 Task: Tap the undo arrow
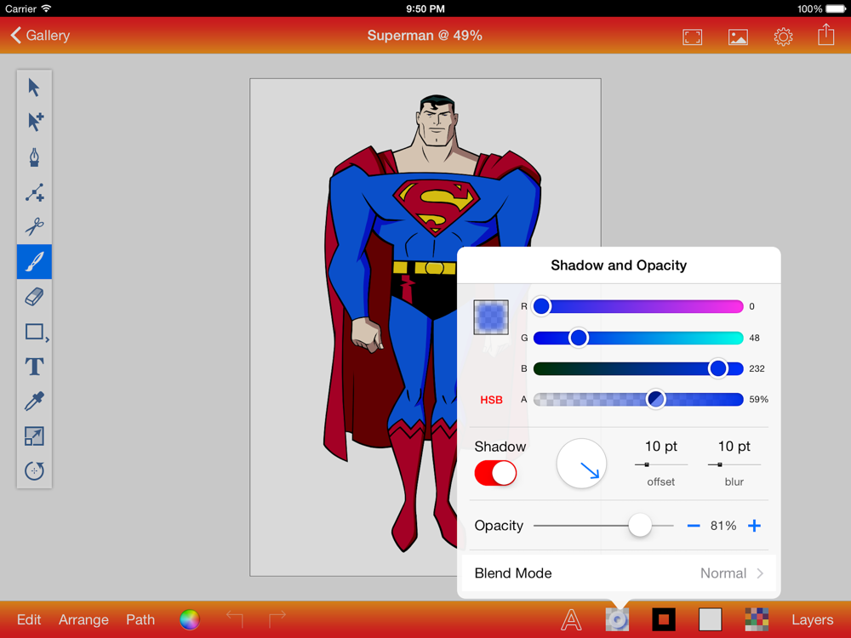[x=235, y=618]
